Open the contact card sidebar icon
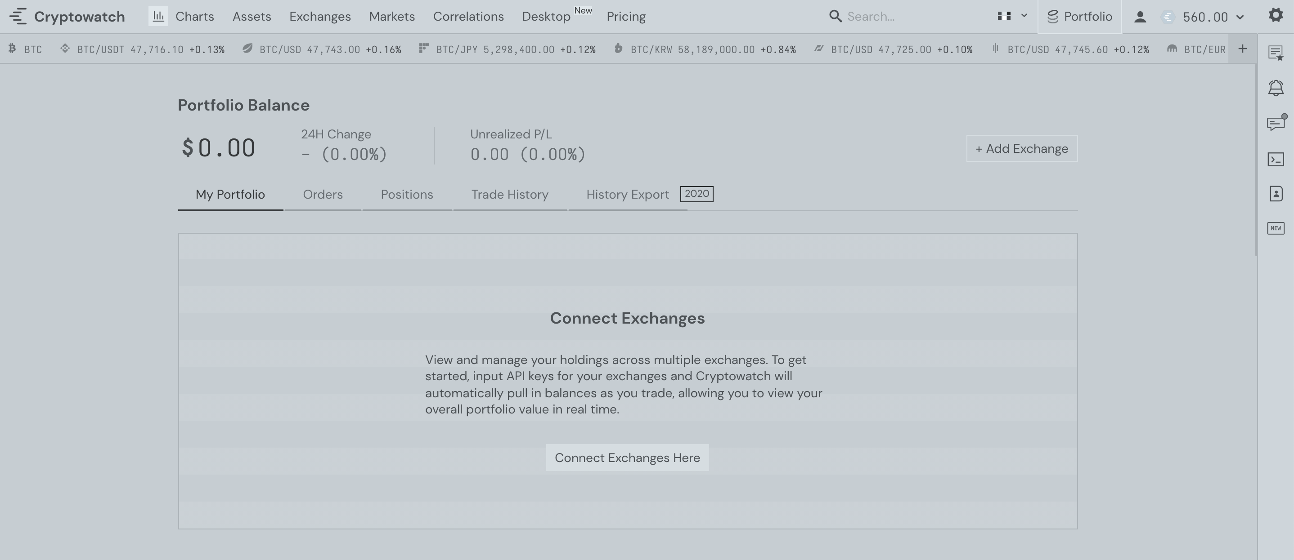This screenshot has height=560, width=1294. point(1276,194)
